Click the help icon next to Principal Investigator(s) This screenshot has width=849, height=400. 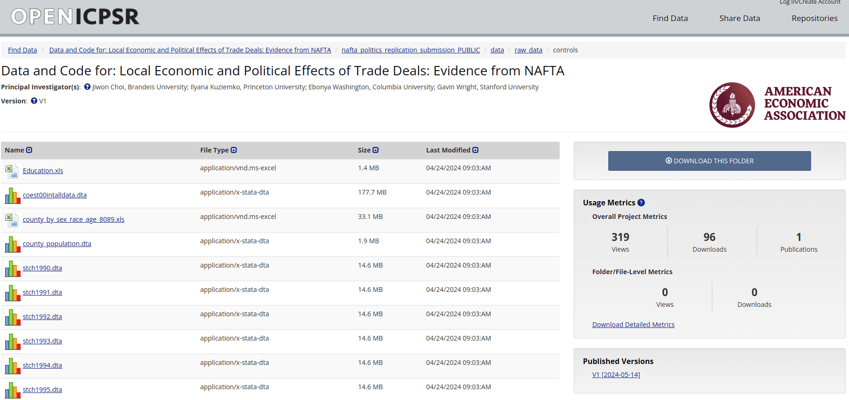pyautogui.click(x=87, y=87)
